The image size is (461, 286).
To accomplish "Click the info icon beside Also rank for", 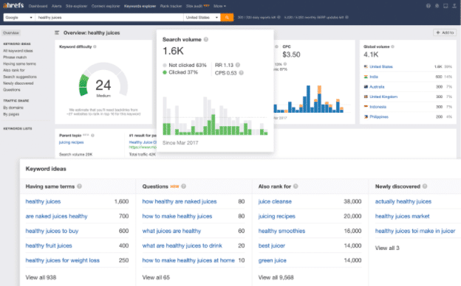I will click(296, 186).
